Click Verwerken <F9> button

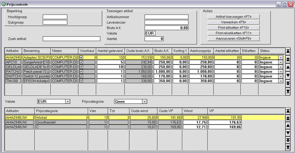tap(234, 22)
